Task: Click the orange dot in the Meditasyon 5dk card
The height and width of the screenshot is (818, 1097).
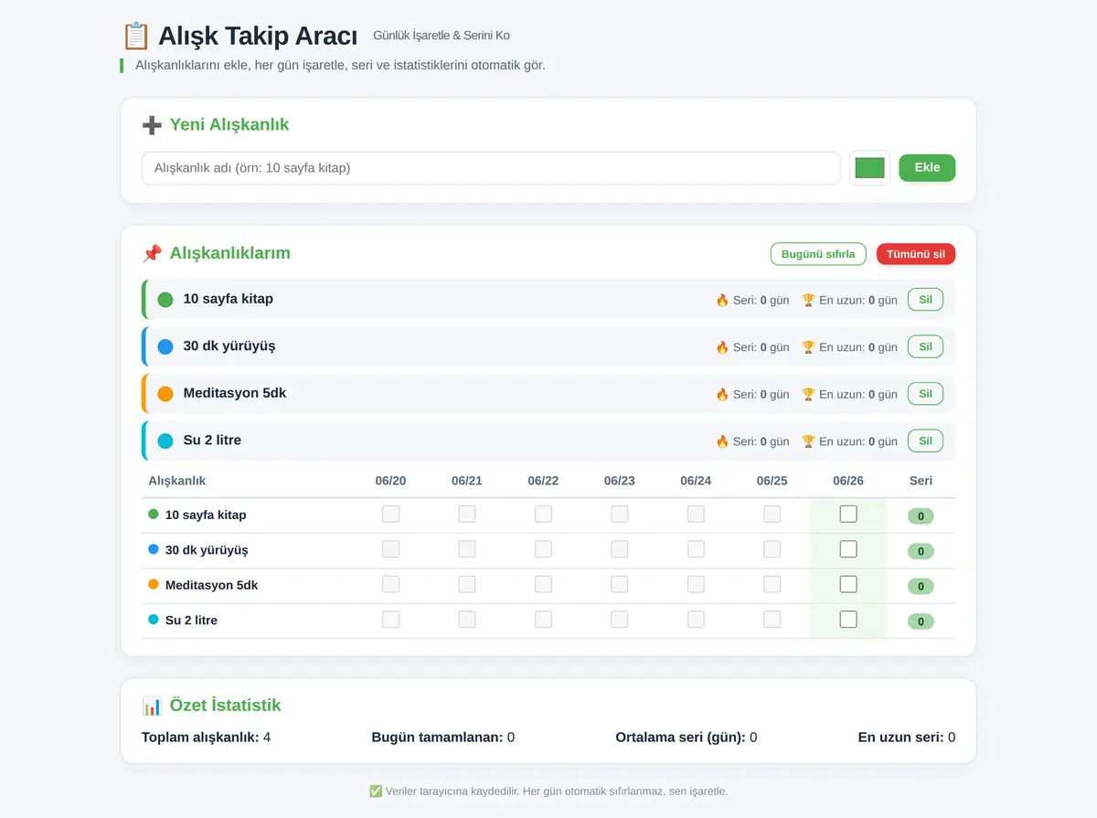Action: [x=165, y=394]
